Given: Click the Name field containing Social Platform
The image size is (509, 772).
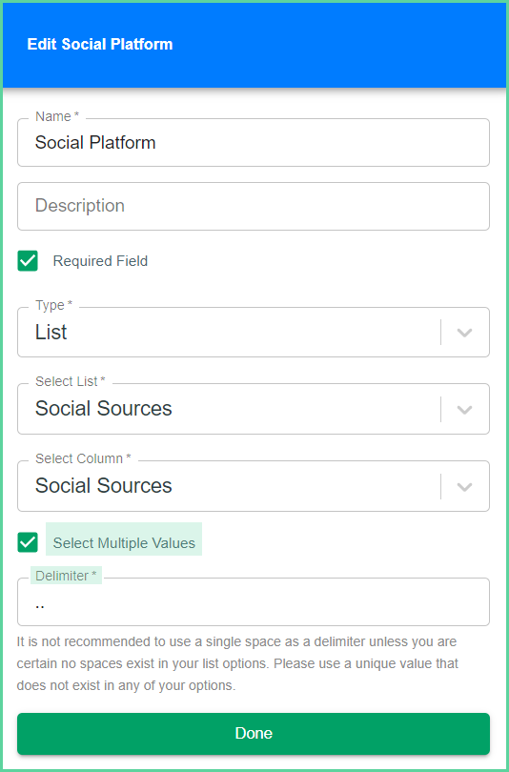Looking at the screenshot, I should (253, 142).
